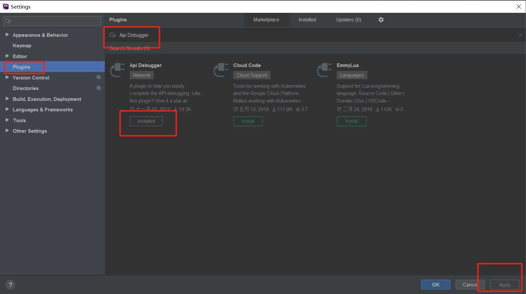
Task: Click the Cloud Code plugin icon
Action: pos(221,70)
